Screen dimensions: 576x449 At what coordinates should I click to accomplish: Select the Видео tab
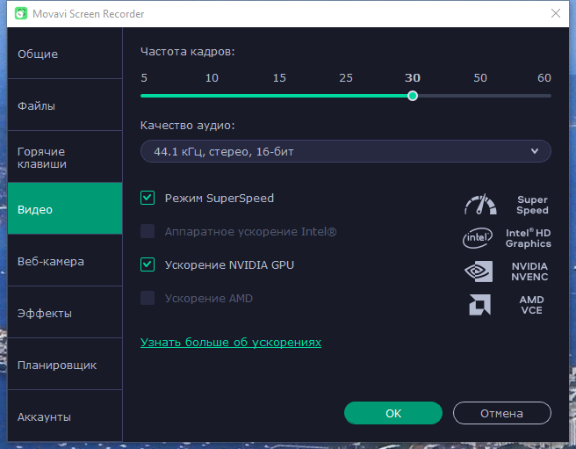pyautogui.click(x=65, y=208)
